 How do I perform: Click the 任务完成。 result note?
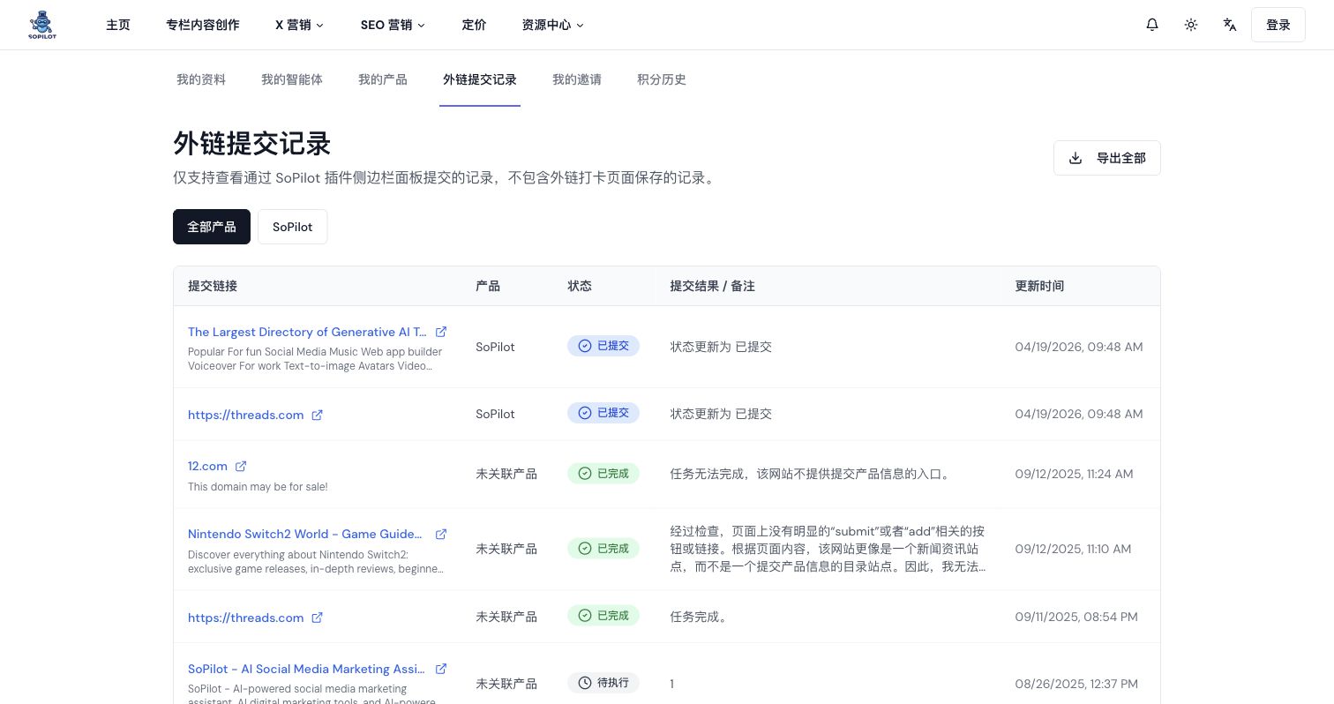701,617
